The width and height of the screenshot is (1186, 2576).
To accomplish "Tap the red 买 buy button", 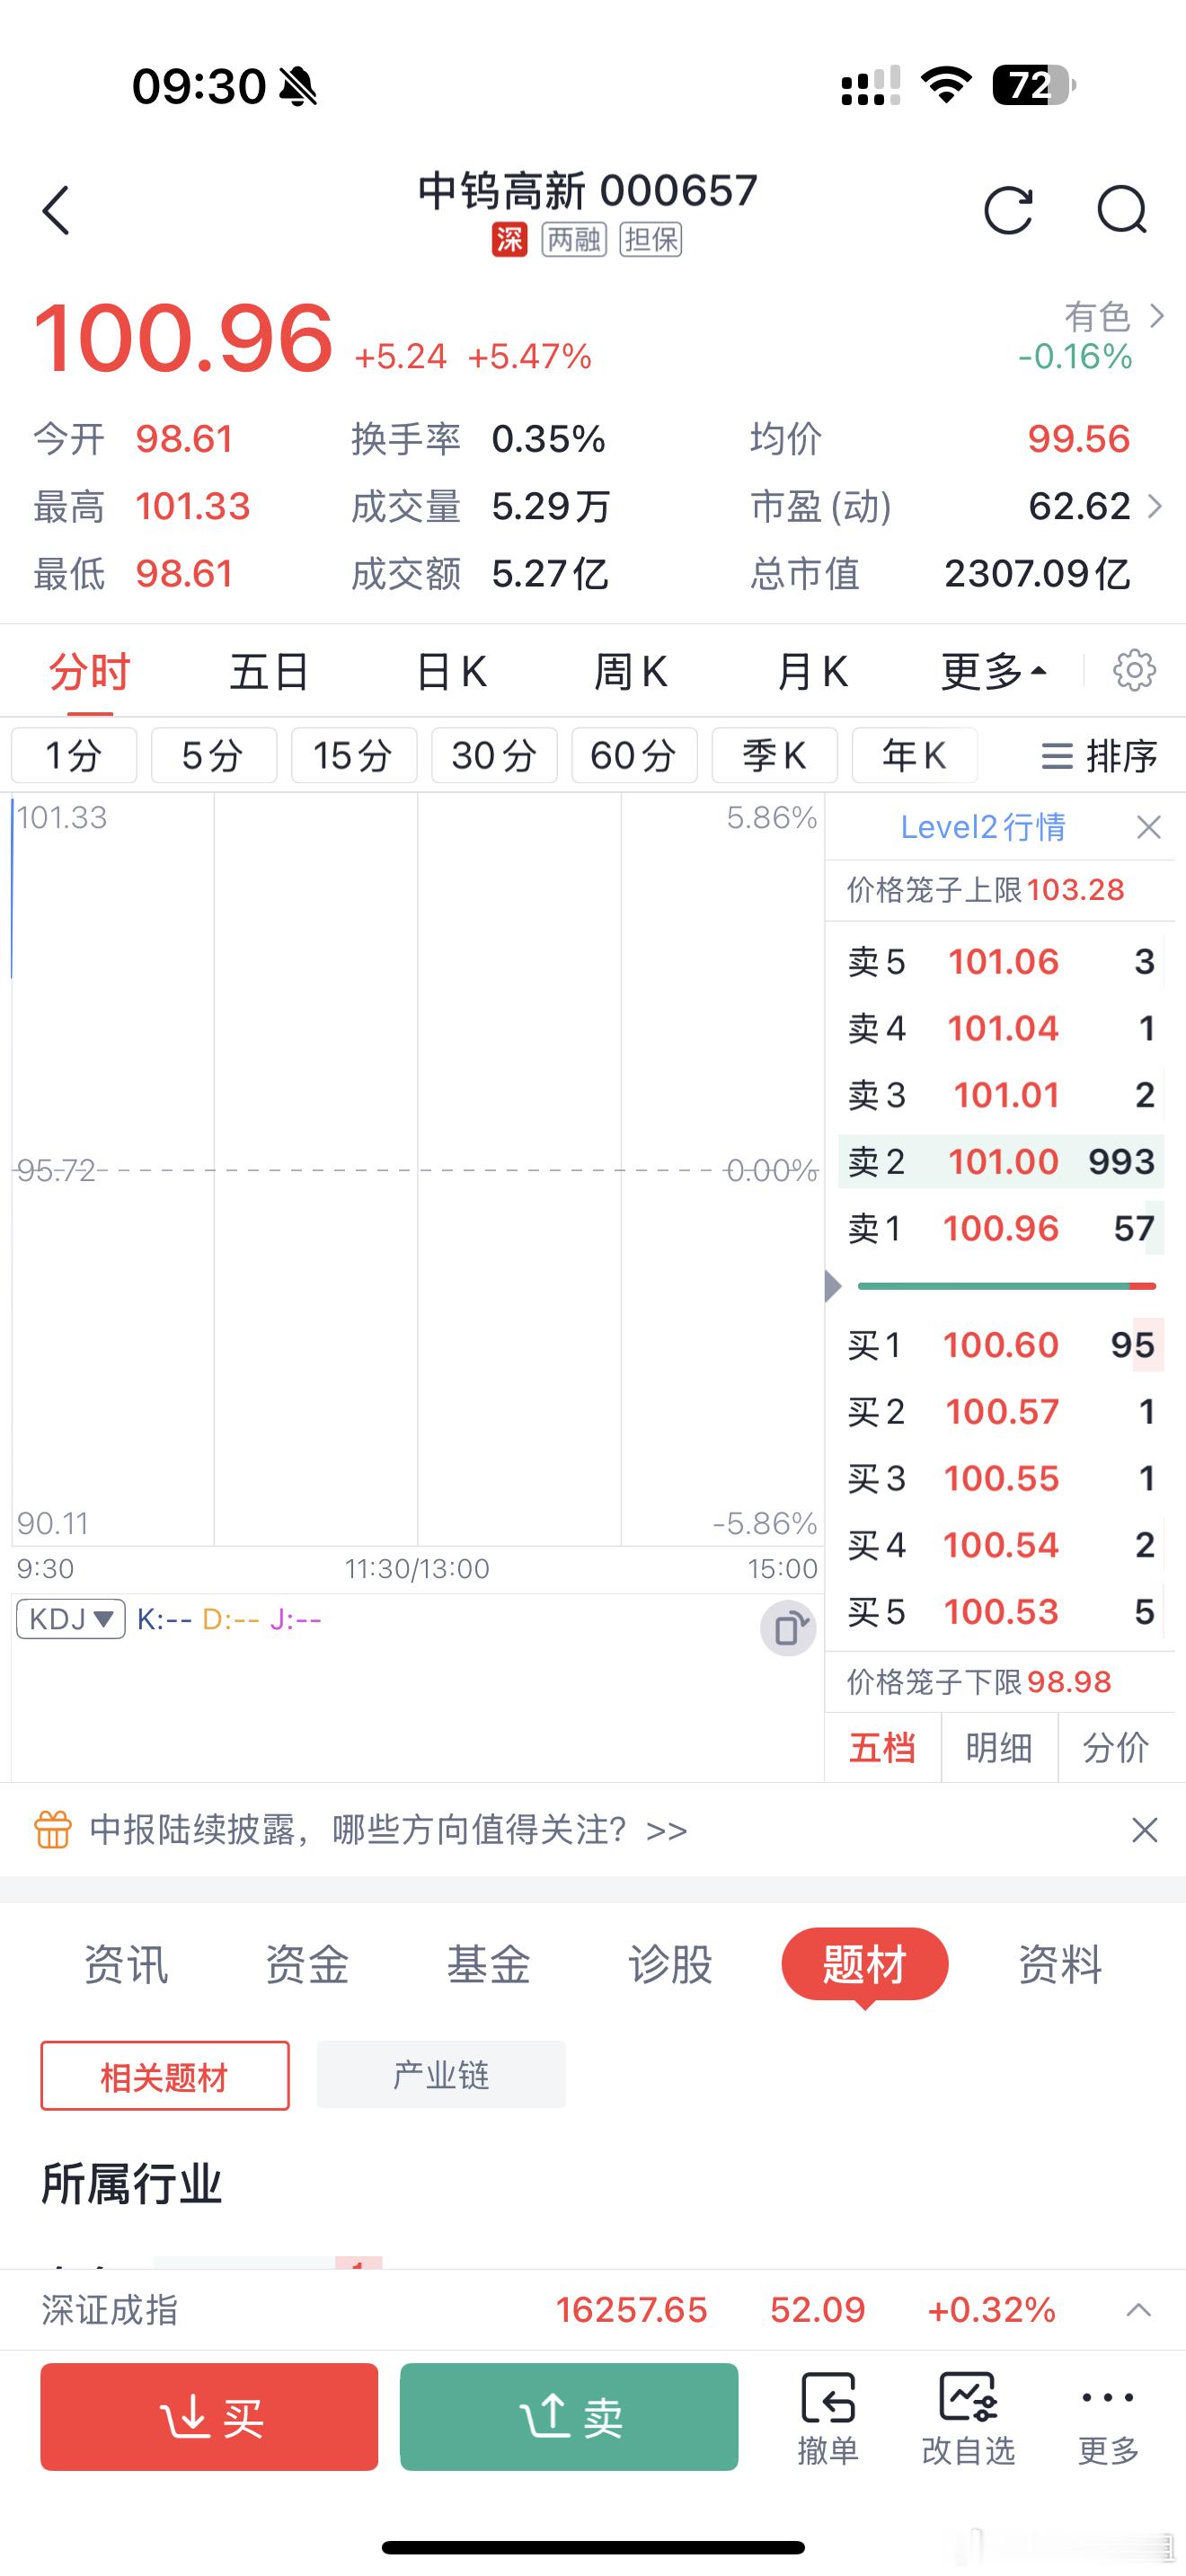I will tap(209, 2417).
